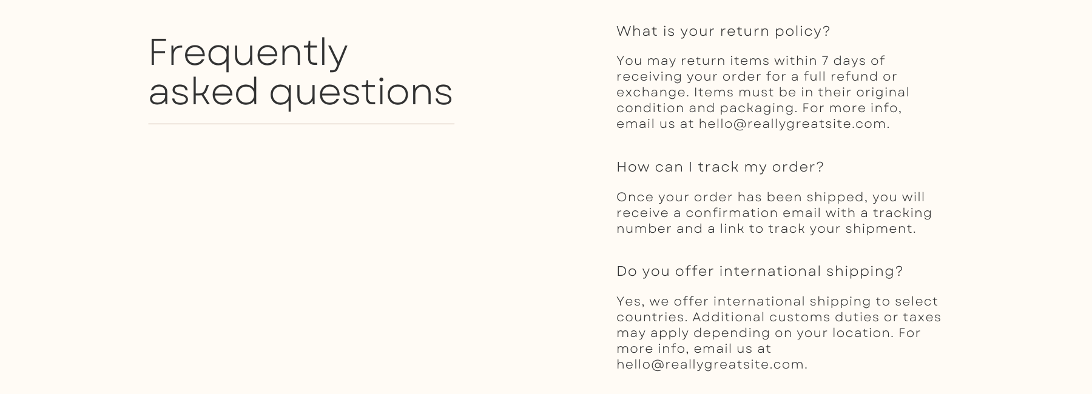Open the email link in the return policy answer
Image resolution: width=1092 pixels, height=394 pixels.
[x=793, y=124]
